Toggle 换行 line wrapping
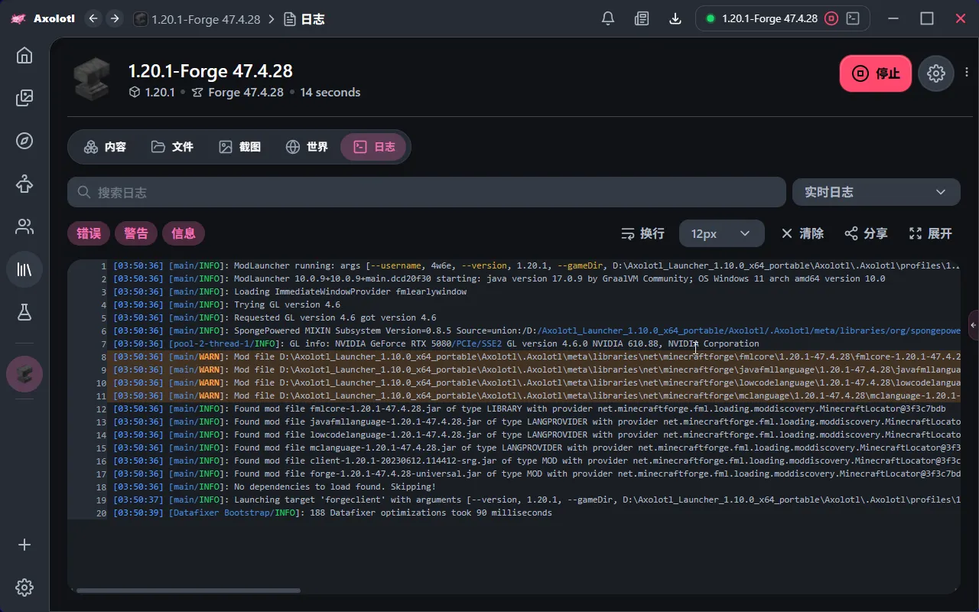 642,233
